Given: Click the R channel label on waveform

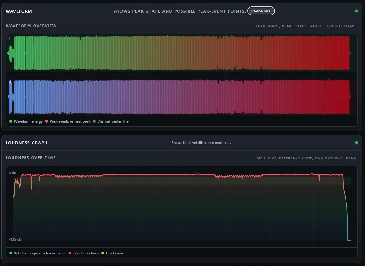Looking at the screenshot, I should point(10,82).
